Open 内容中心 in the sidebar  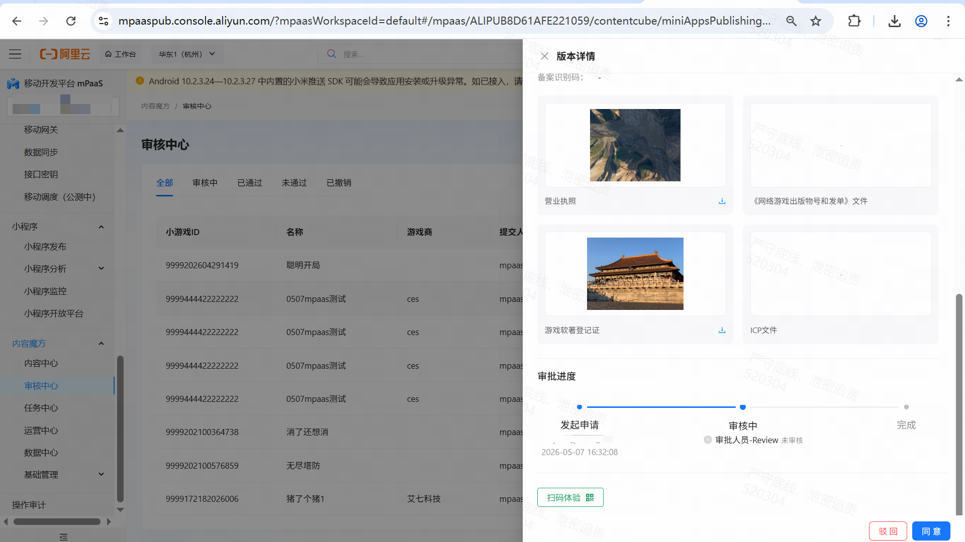click(x=41, y=363)
